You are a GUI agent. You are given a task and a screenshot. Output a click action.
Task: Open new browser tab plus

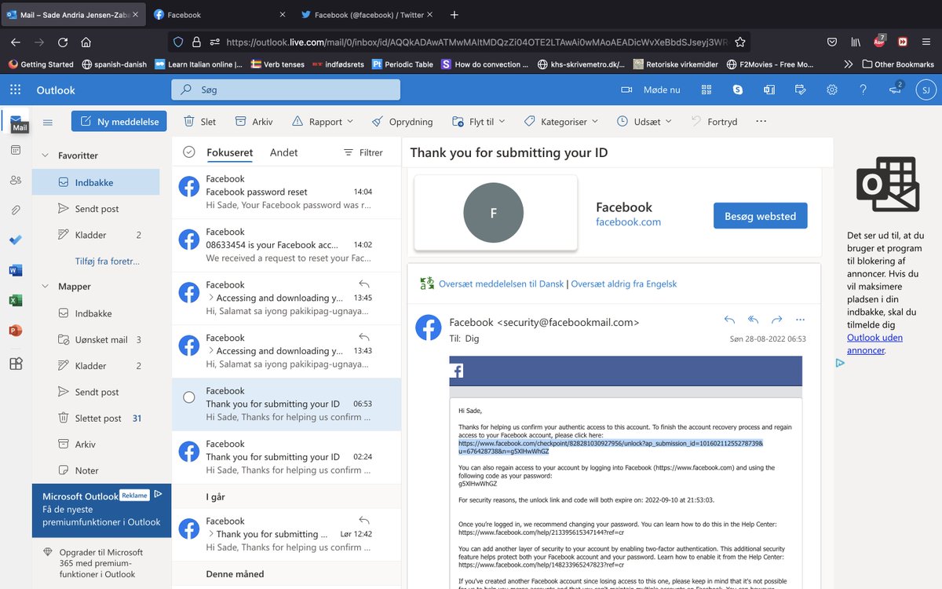click(x=454, y=14)
